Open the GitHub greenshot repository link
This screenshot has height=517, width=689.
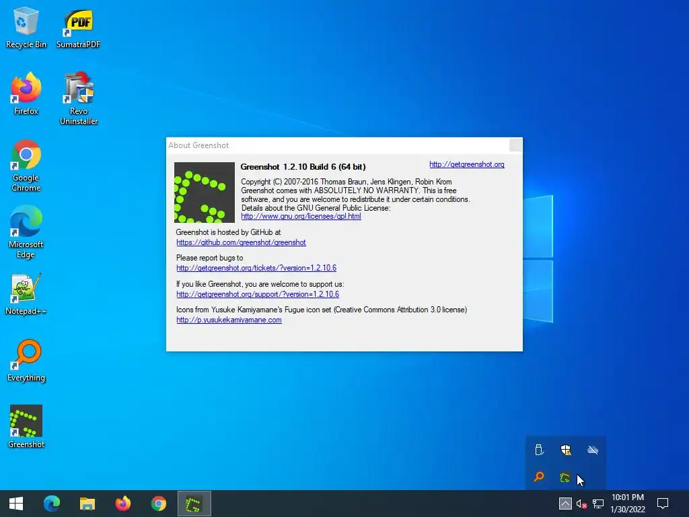coord(241,242)
